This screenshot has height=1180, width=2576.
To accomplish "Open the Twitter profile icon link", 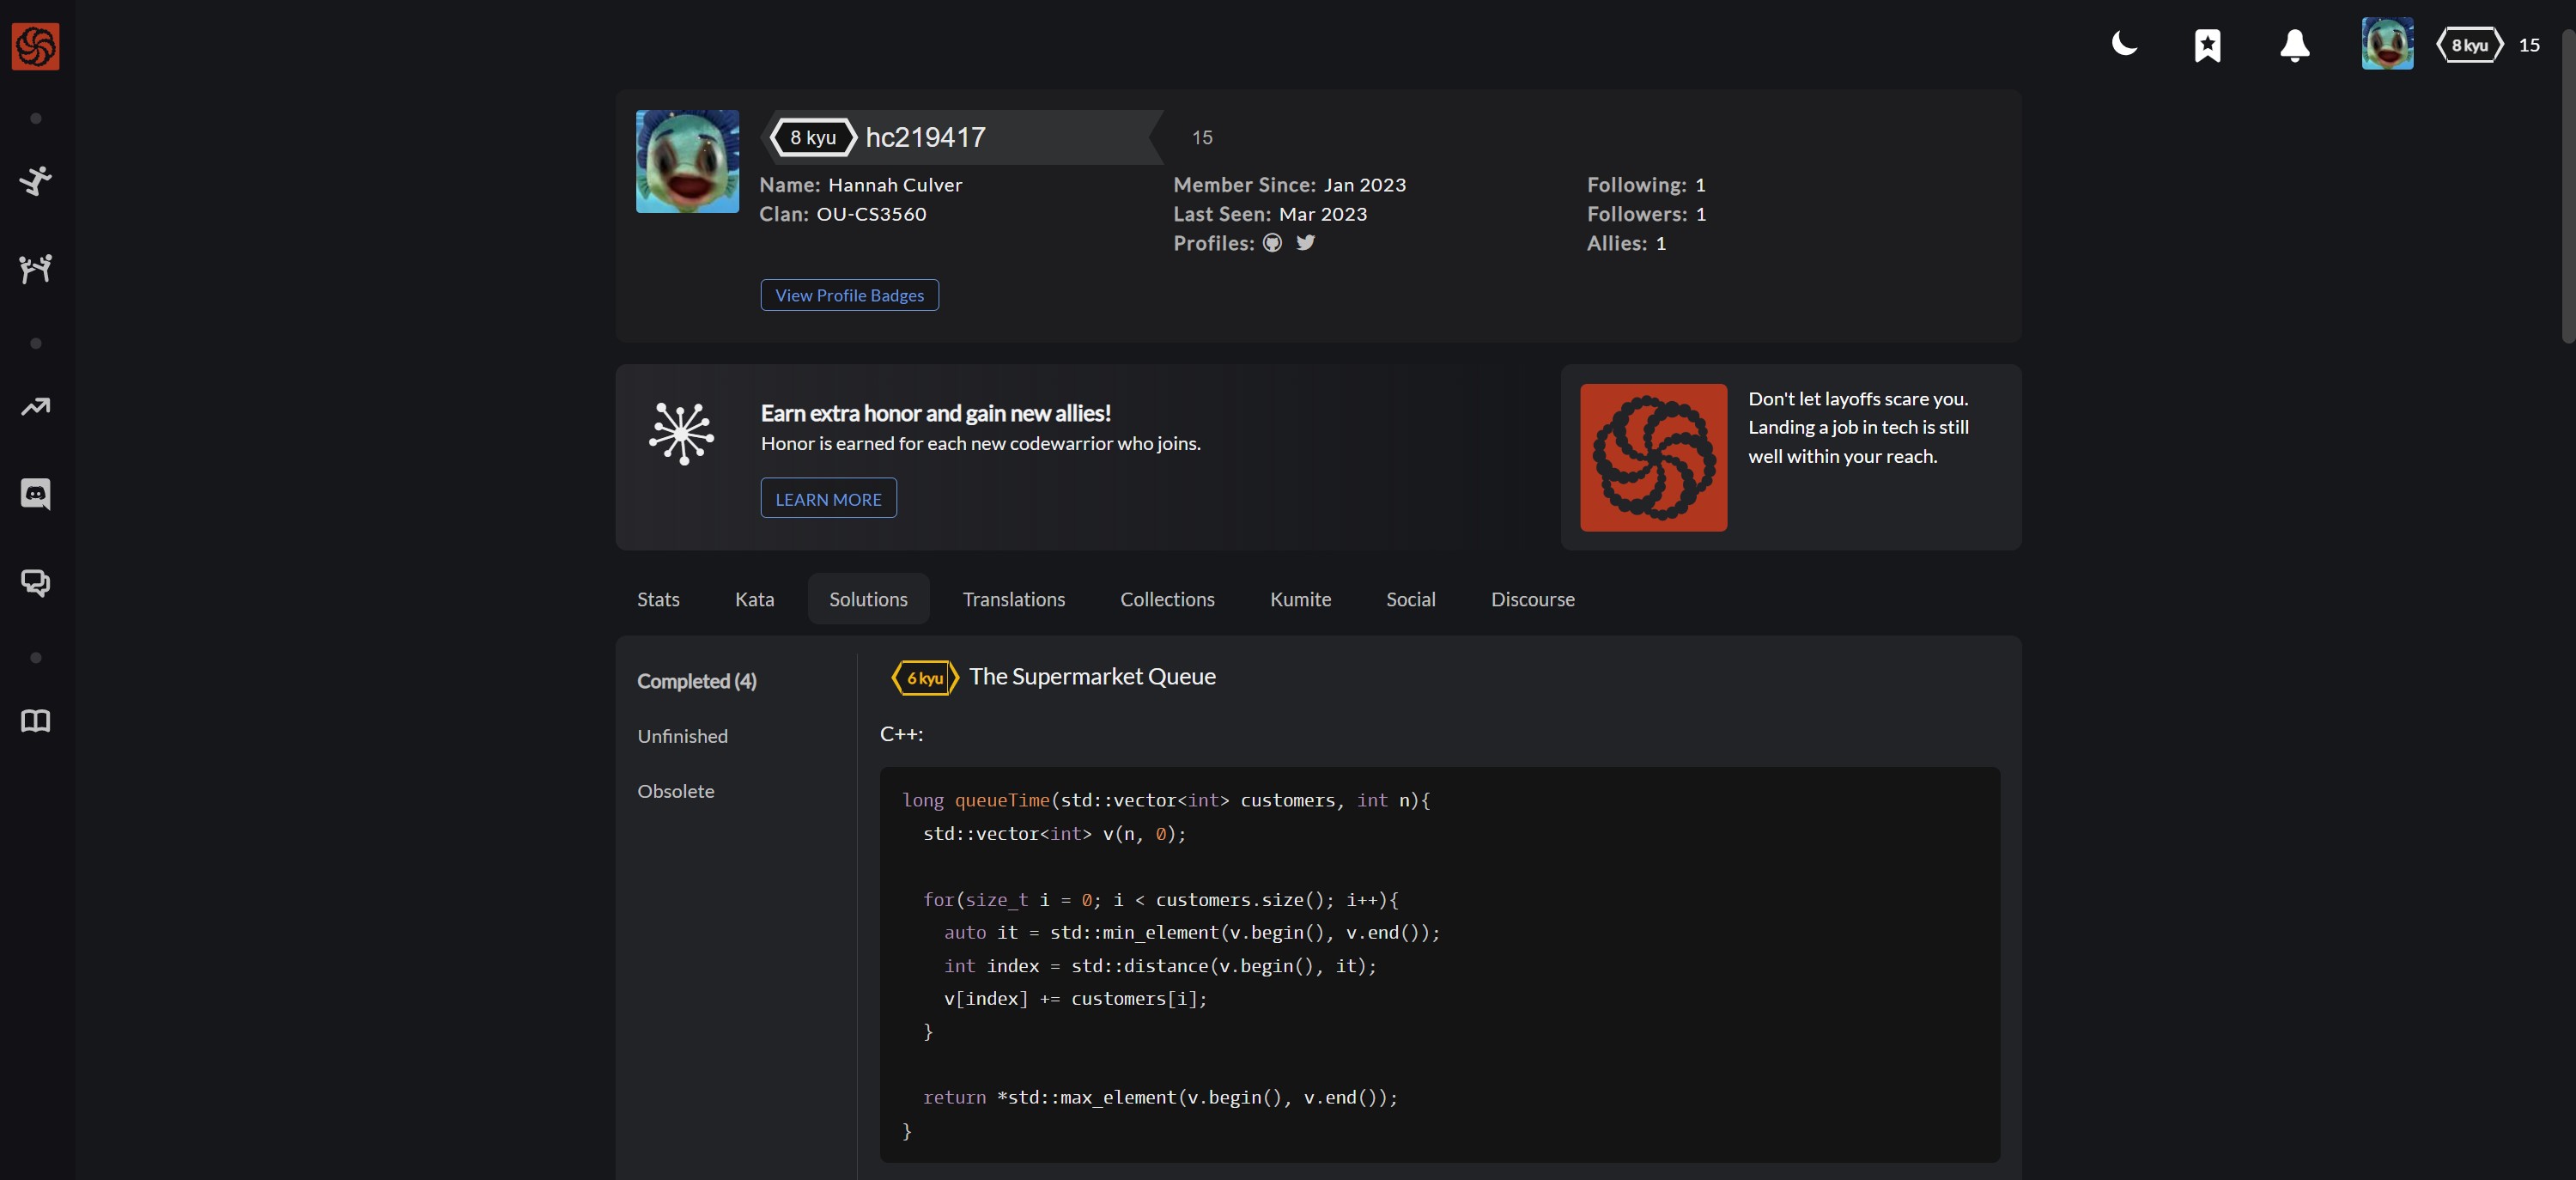I will point(1305,243).
